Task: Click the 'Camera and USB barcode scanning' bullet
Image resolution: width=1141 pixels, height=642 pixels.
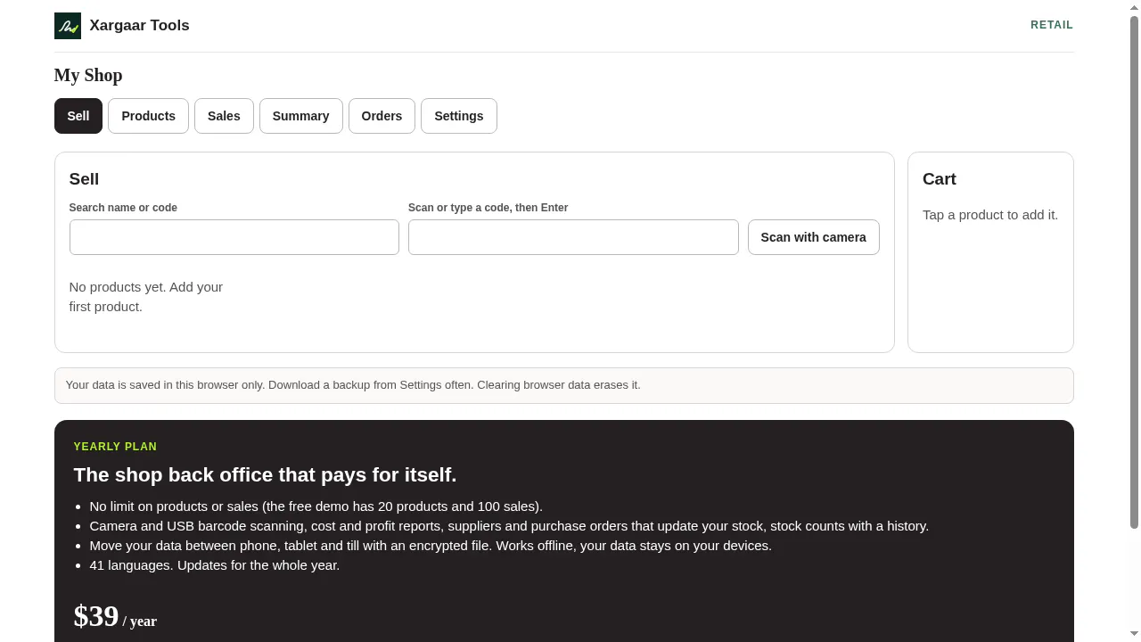Action: click(x=509, y=526)
